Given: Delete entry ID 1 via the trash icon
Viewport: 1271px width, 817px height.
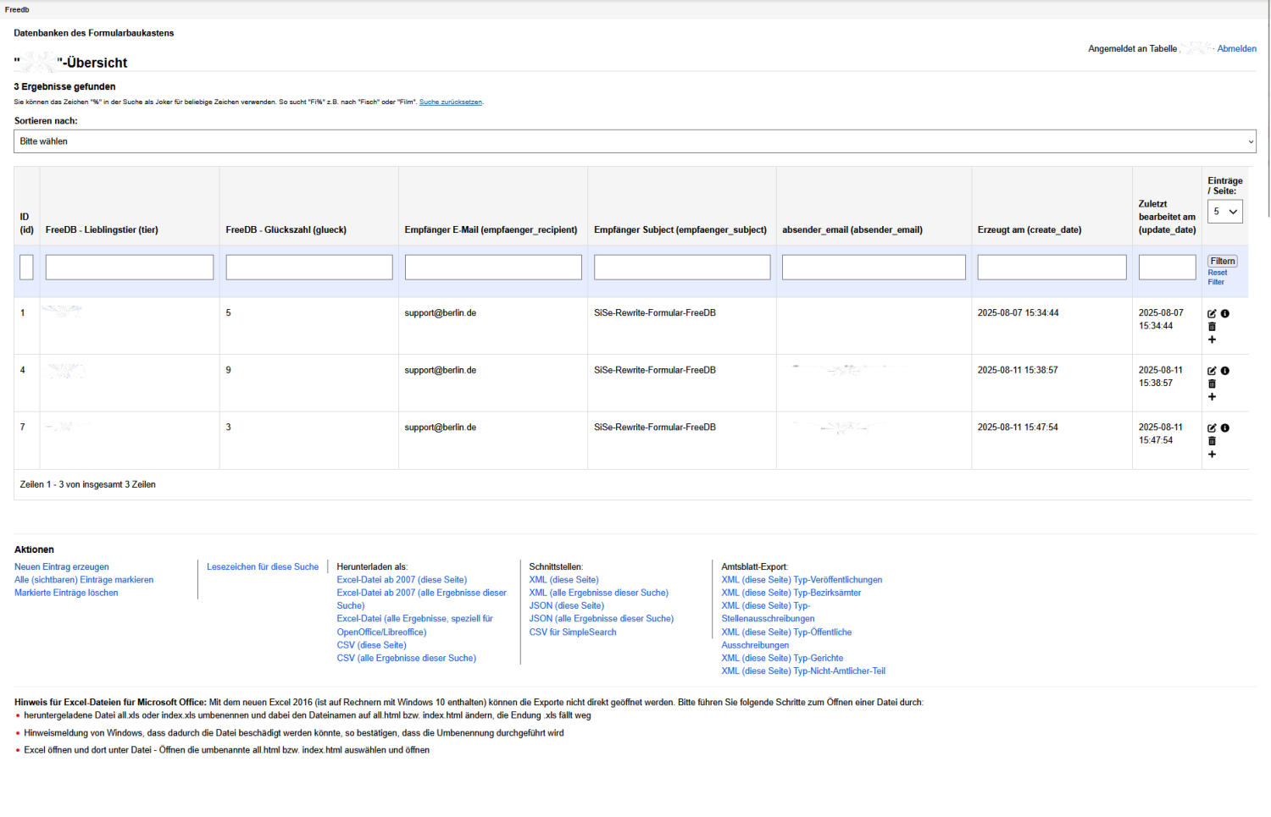Looking at the screenshot, I should 1212,327.
